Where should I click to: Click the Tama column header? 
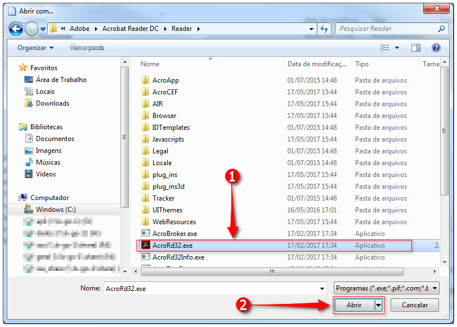[x=431, y=64]
